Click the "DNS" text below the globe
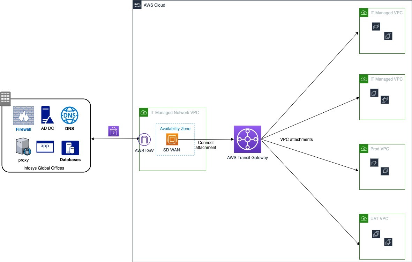Viewport: 412px width, 262px height. [70, 128]
